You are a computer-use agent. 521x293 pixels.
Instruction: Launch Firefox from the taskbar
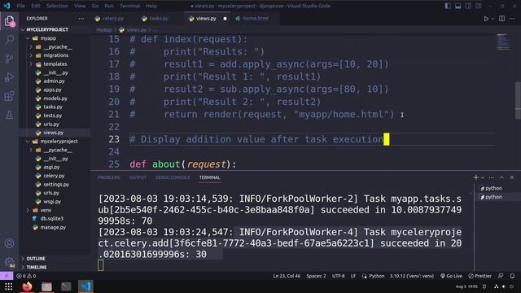[27, 286]
